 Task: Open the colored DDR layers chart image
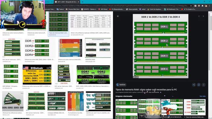70,48
